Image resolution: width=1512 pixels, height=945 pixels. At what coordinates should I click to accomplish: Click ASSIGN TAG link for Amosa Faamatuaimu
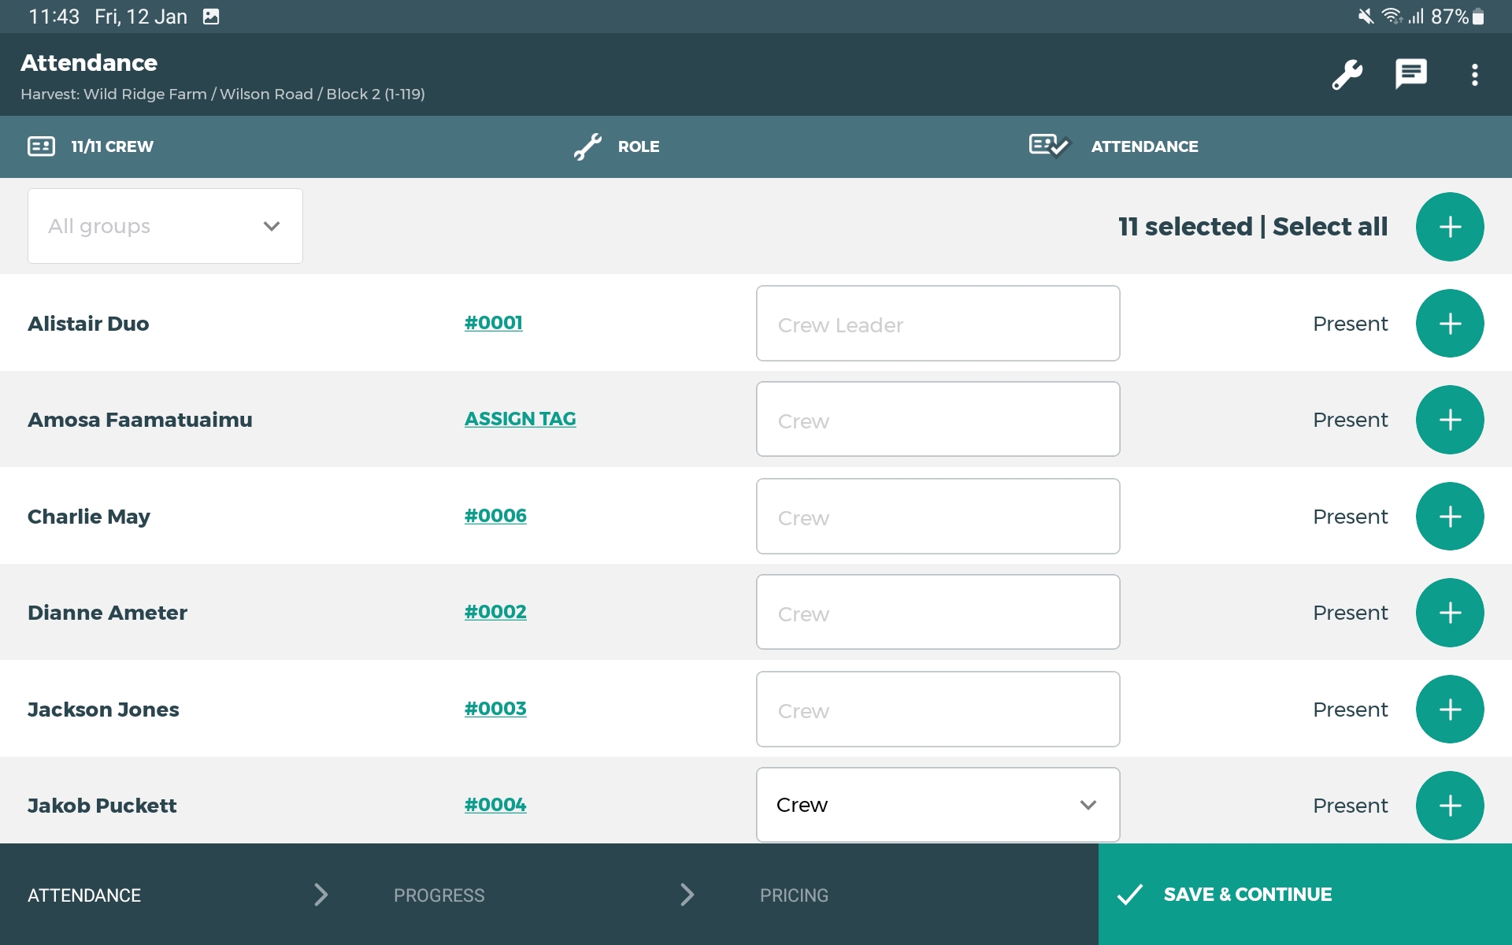click(520, 419)
